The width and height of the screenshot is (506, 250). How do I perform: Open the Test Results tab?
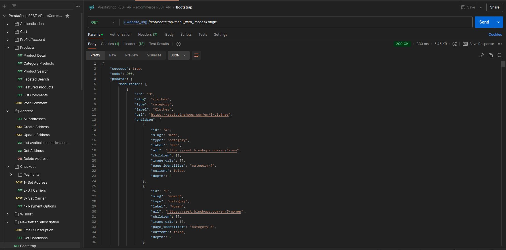coord(159,44)
